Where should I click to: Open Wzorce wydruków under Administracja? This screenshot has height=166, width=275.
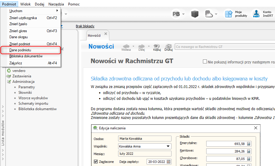click(x=33, y=98)
